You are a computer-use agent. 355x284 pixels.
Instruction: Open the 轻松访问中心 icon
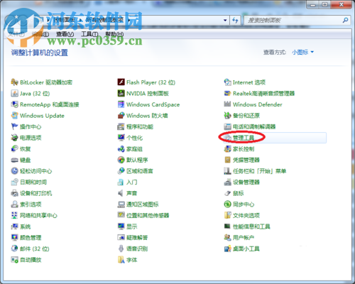(14, 171)
